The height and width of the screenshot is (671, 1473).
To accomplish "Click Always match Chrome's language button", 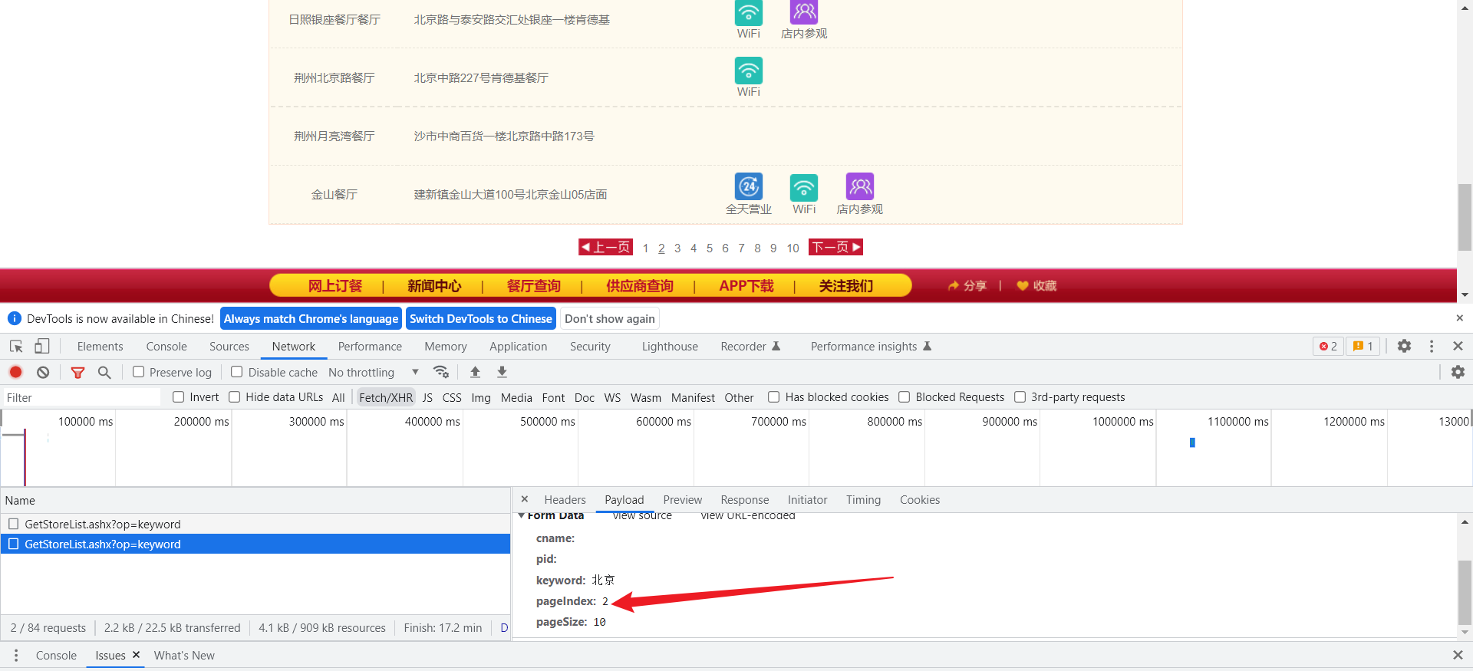I will pos(311,318).
